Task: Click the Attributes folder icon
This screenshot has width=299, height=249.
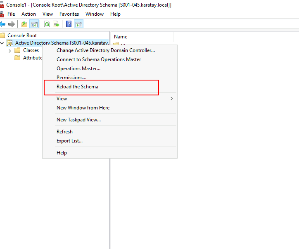Action: (x=17, y=58)
